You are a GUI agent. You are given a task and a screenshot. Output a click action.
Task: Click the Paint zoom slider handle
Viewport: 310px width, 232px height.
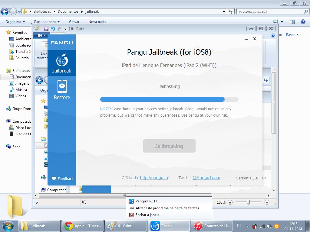[249, 202]
